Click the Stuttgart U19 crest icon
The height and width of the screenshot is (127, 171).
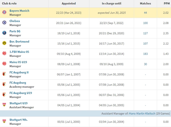4,105
